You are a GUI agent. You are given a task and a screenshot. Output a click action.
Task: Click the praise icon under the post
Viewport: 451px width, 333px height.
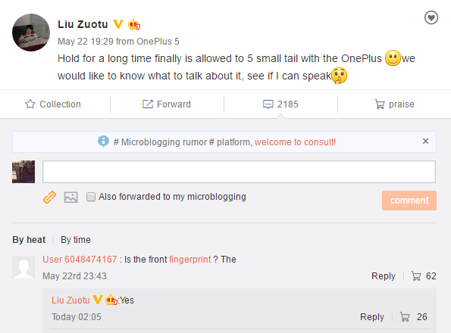point(380,104)
